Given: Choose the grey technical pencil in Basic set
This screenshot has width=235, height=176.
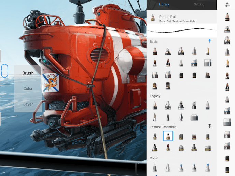Looking at the screenshot, I should [x=194, y=51].
